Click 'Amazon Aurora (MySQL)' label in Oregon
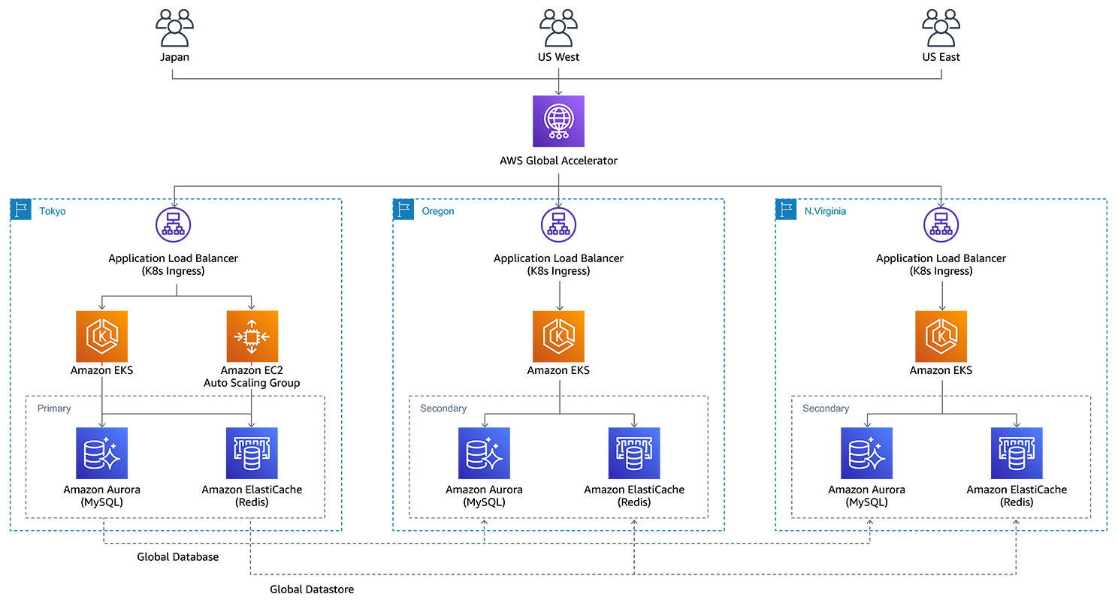The width and height of the screenshot is (1118, 612). point(484,496)
